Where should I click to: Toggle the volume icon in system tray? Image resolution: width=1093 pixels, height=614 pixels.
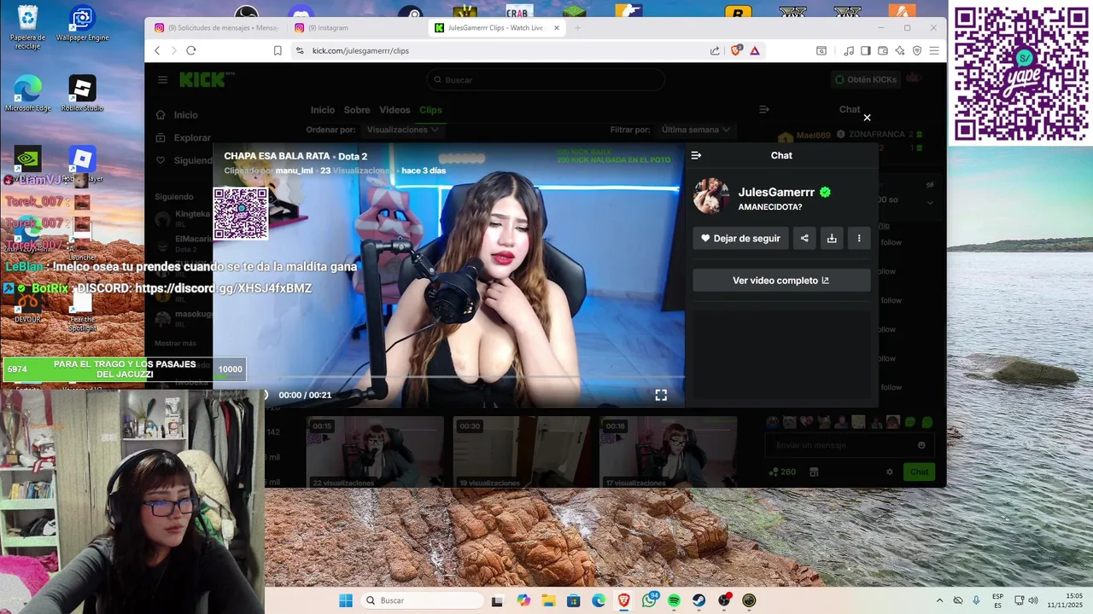[1035, 600]
